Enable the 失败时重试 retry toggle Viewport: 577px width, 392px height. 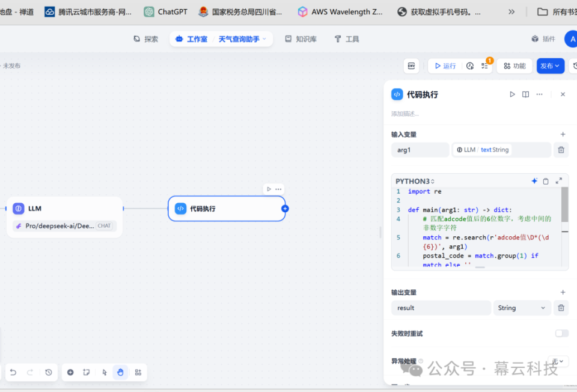561,332
